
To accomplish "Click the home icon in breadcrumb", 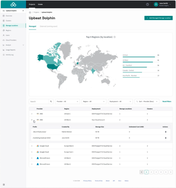I will 30,12.
